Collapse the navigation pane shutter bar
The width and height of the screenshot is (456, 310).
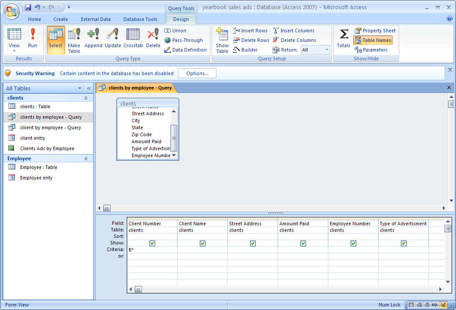tap(89, 88)
